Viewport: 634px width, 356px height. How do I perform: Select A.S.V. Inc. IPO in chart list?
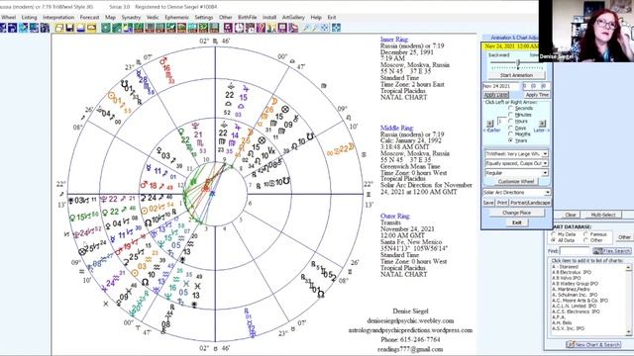pos(568,328)
